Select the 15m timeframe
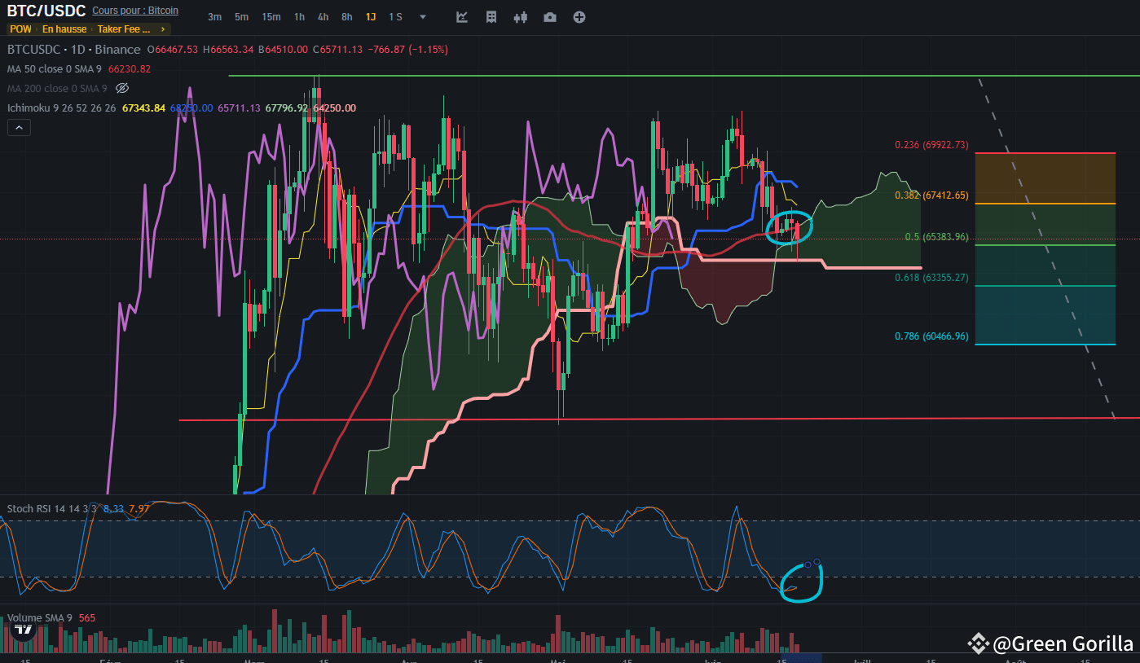 [271, 17]
